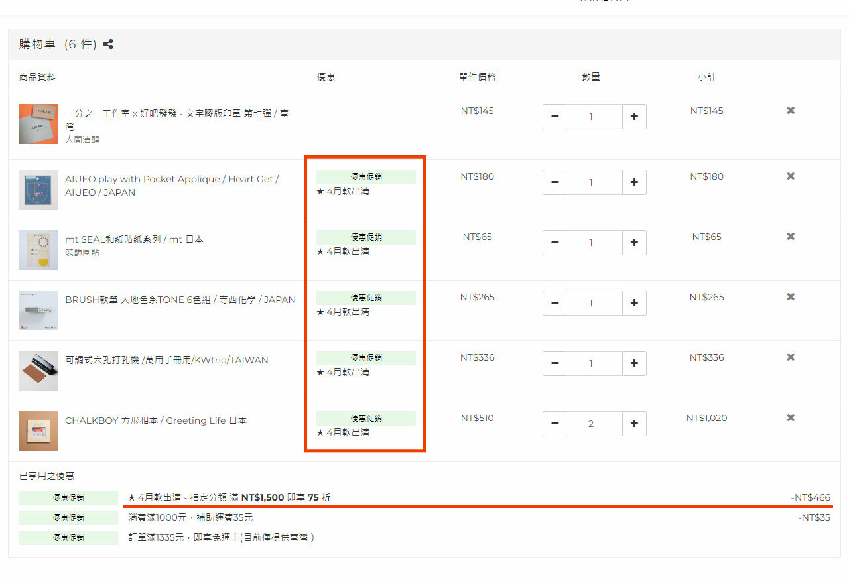Viewport: 849px width, 581px height.
Task: Remove BRUSH軟筆 大地色系 from cart
Action: point(791,297)
